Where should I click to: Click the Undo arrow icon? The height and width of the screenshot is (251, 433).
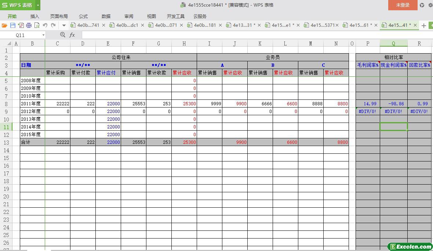pos(45,25)
